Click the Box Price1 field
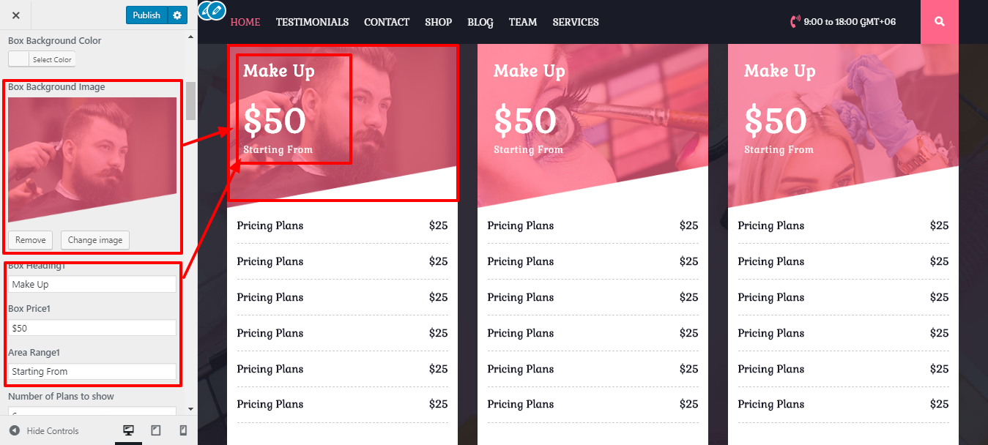The height and width of the screenshot is (445, 988). click(92, 328)
